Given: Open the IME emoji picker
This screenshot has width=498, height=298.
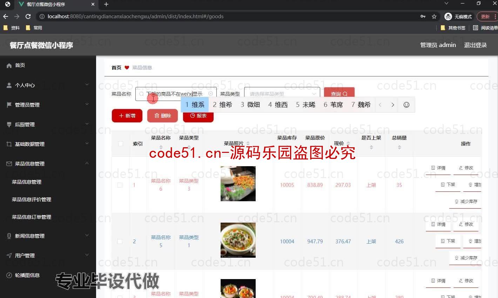Looking at the screenshot, I should [406, 104].
